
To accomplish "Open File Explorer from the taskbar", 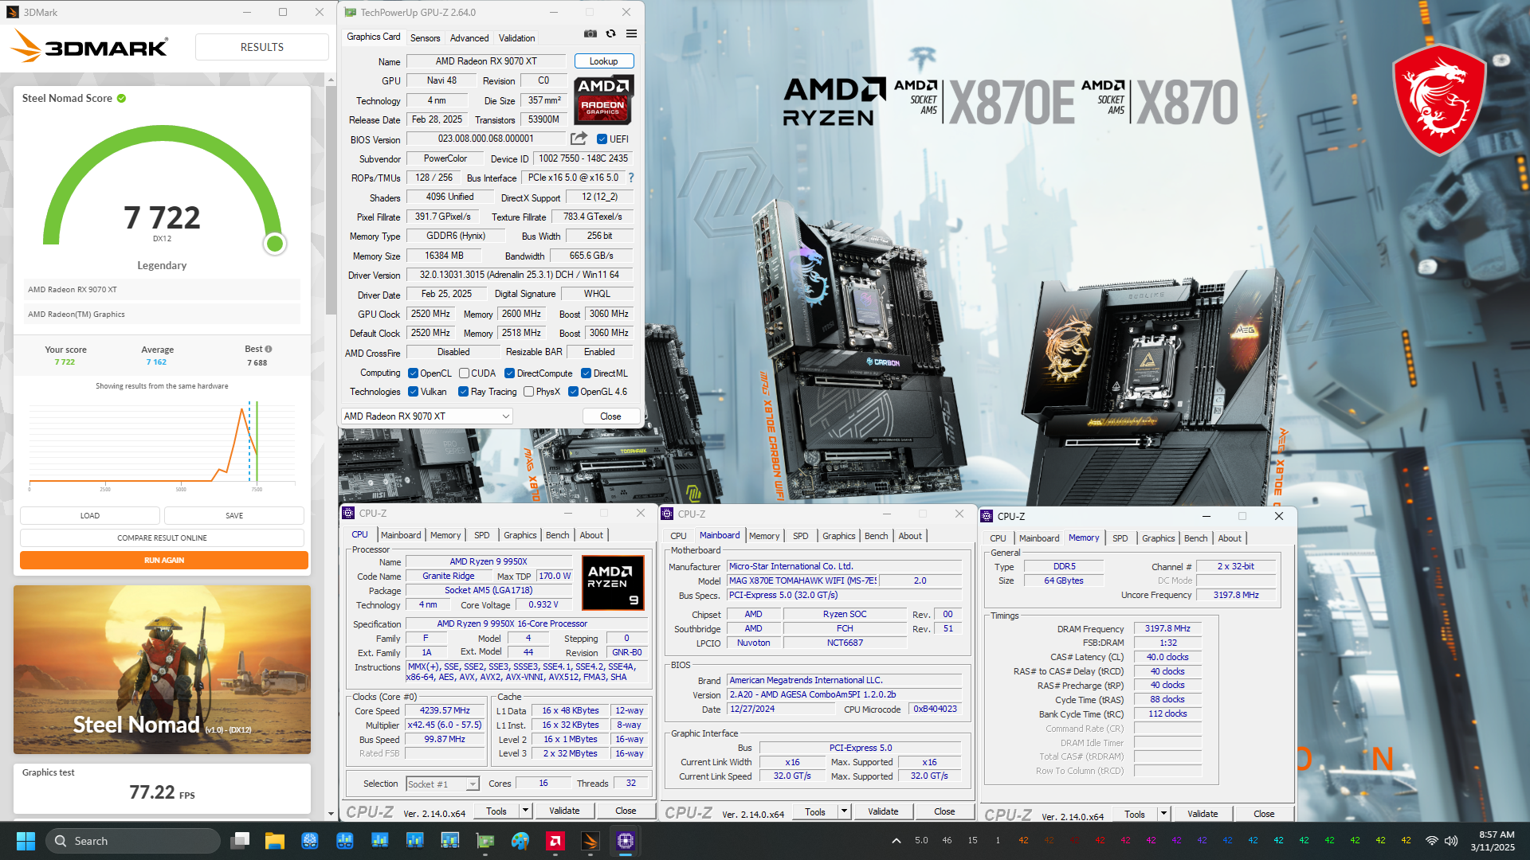I will 275,841.
